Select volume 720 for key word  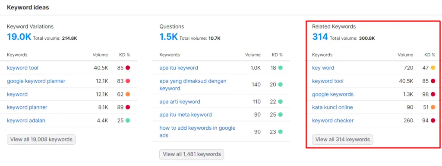408,68
